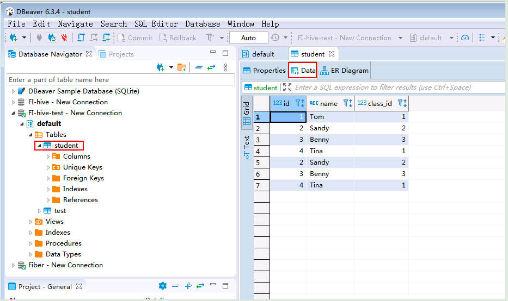Click the transaction mode T icon

210,38
